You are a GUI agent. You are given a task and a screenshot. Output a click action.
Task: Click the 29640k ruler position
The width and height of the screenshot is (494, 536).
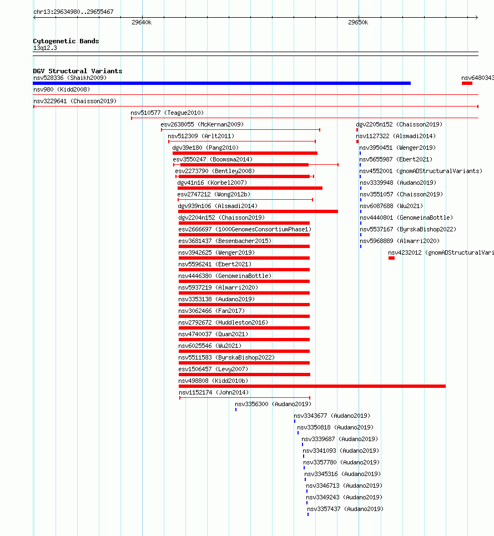point(142,22)
